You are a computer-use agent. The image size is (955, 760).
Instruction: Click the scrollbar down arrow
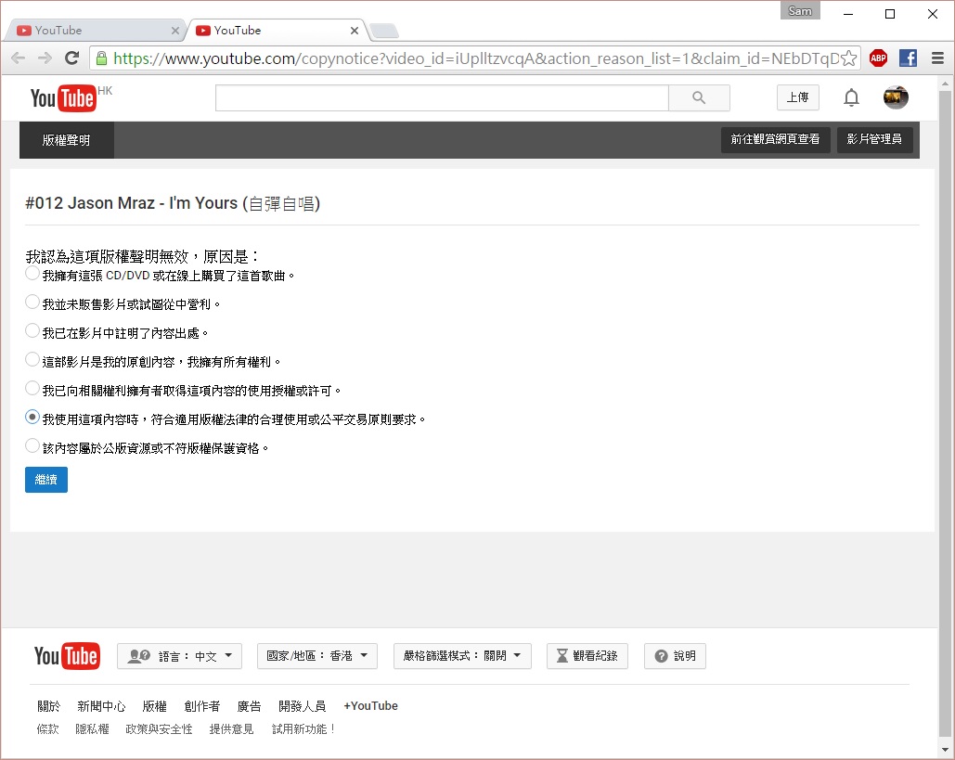(x=945, y=750)
